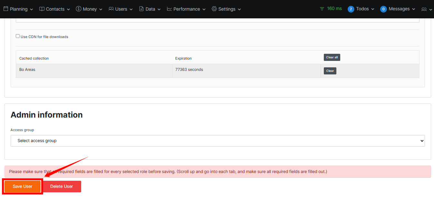Clear the Bo Areas cache entry

(x=330, y=71)
